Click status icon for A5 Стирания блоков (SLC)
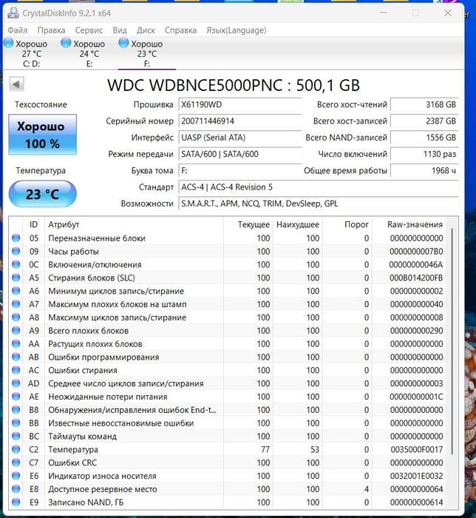Image resolution: width=476 pixels, height=518 pixels. (16, 277)
